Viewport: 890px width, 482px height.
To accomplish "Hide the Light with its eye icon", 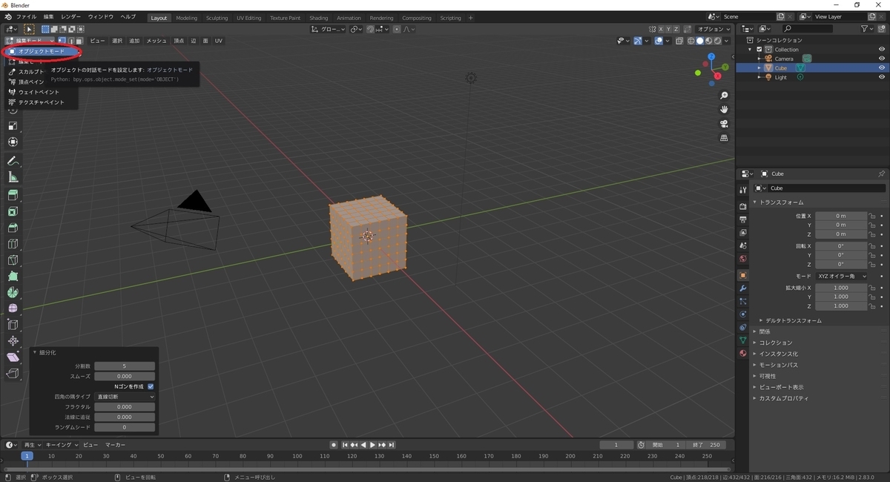I will (x=882, y=77).
